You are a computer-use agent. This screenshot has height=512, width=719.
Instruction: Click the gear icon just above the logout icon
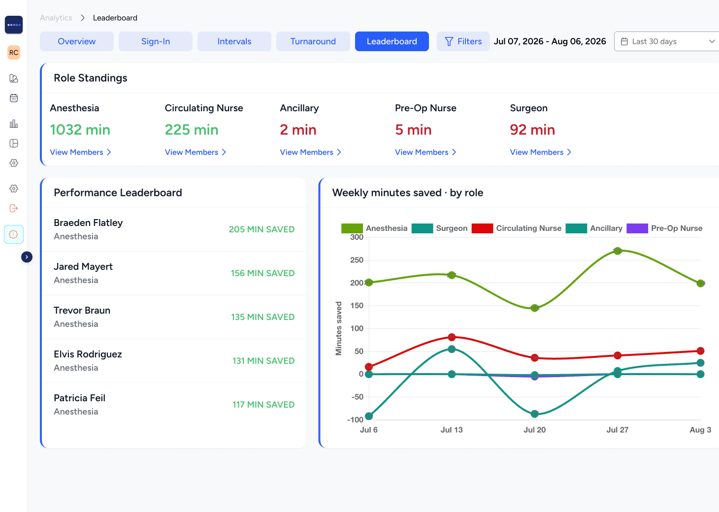coord(14,189)
